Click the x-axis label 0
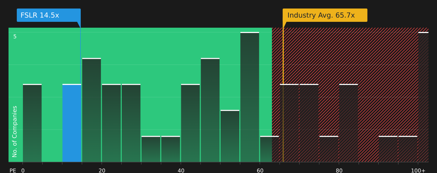This screenshot has height=173, width=437. coord(23,171)
